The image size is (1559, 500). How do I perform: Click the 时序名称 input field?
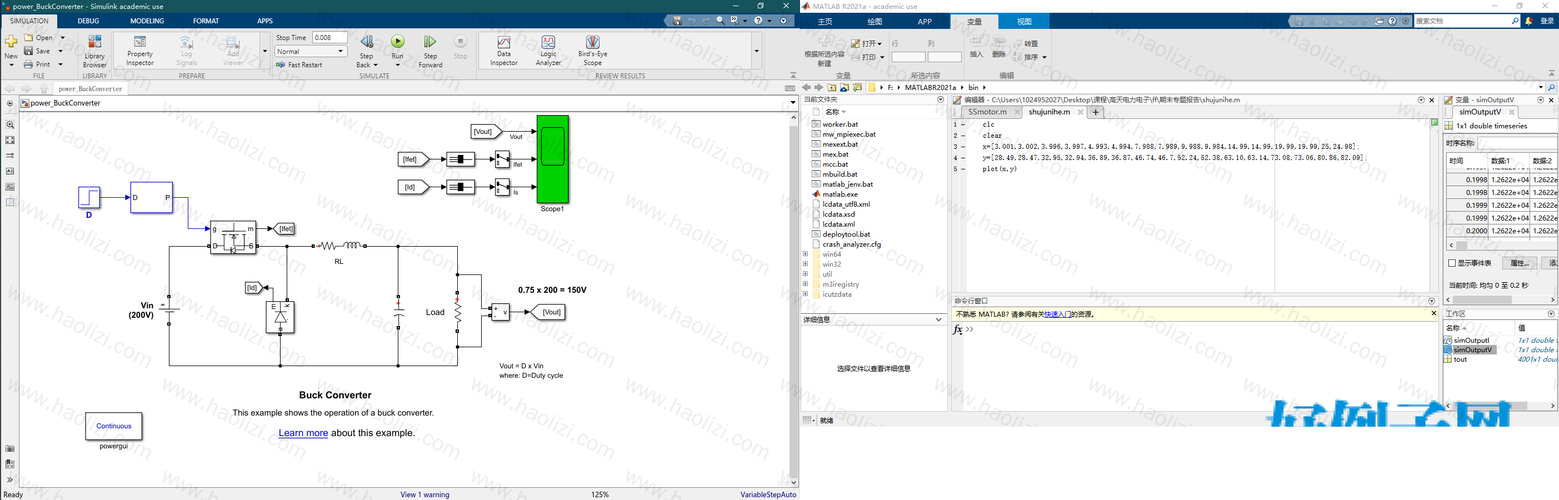click(x=1517, y=143)
